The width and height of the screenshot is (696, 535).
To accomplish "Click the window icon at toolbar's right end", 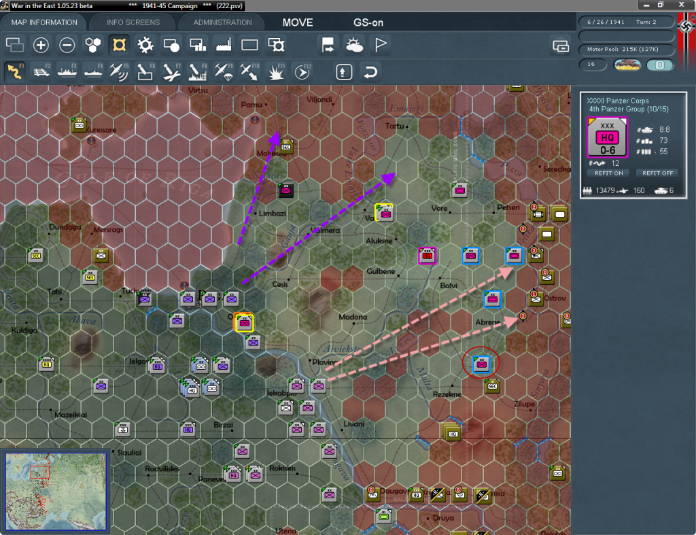I will (x=561, y=46).
